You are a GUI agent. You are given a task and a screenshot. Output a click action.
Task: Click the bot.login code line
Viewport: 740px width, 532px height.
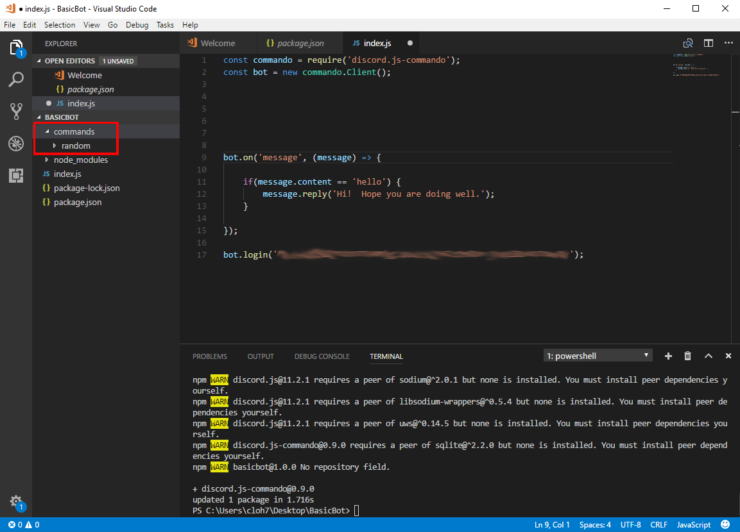403,254
